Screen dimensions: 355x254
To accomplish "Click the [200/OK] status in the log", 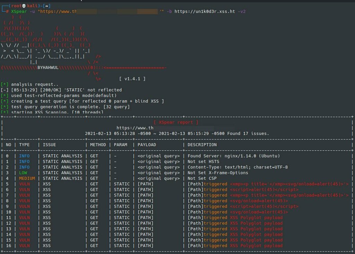I will tap(51, 90).
